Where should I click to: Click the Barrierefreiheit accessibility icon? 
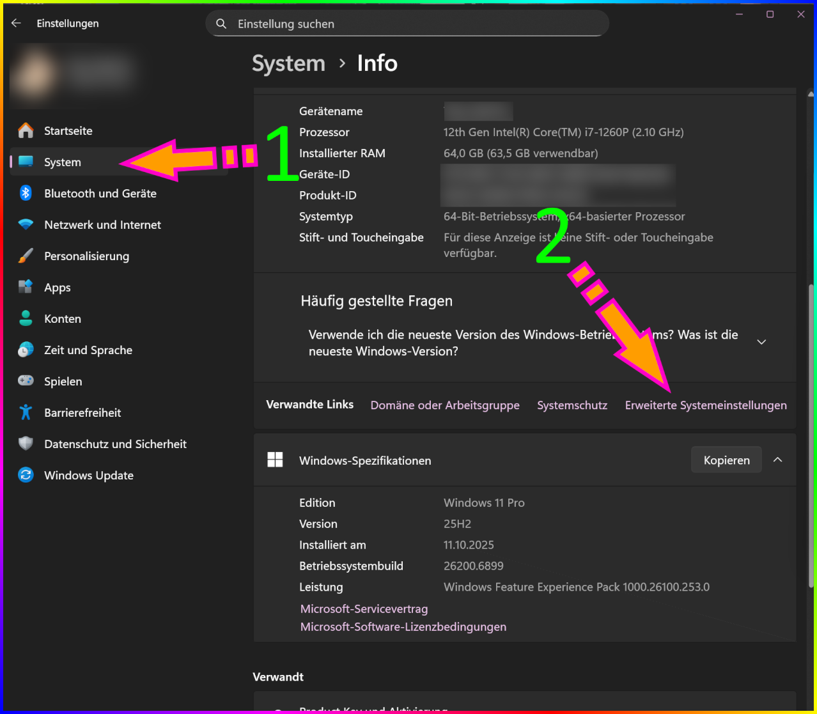click(x=26, y=412)
